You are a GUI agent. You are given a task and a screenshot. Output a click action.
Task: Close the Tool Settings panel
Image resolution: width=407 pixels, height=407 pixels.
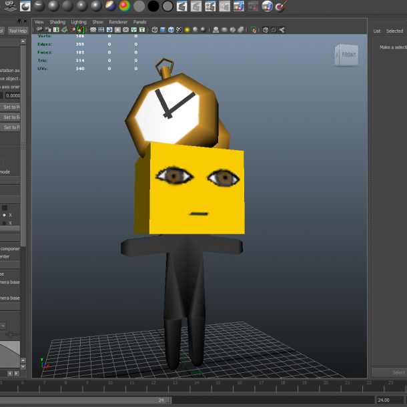(25, 21)
